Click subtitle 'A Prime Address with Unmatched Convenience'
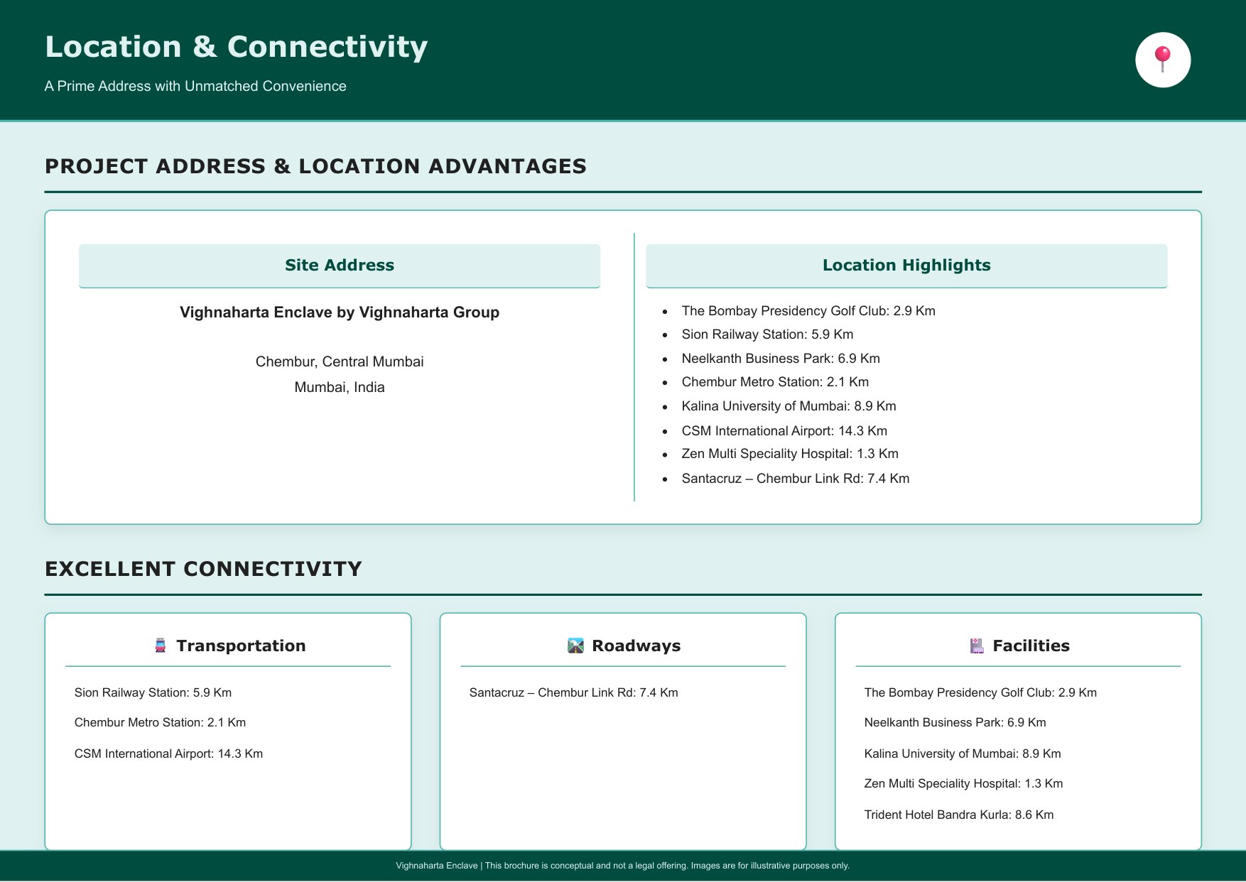 pos(195,86)
